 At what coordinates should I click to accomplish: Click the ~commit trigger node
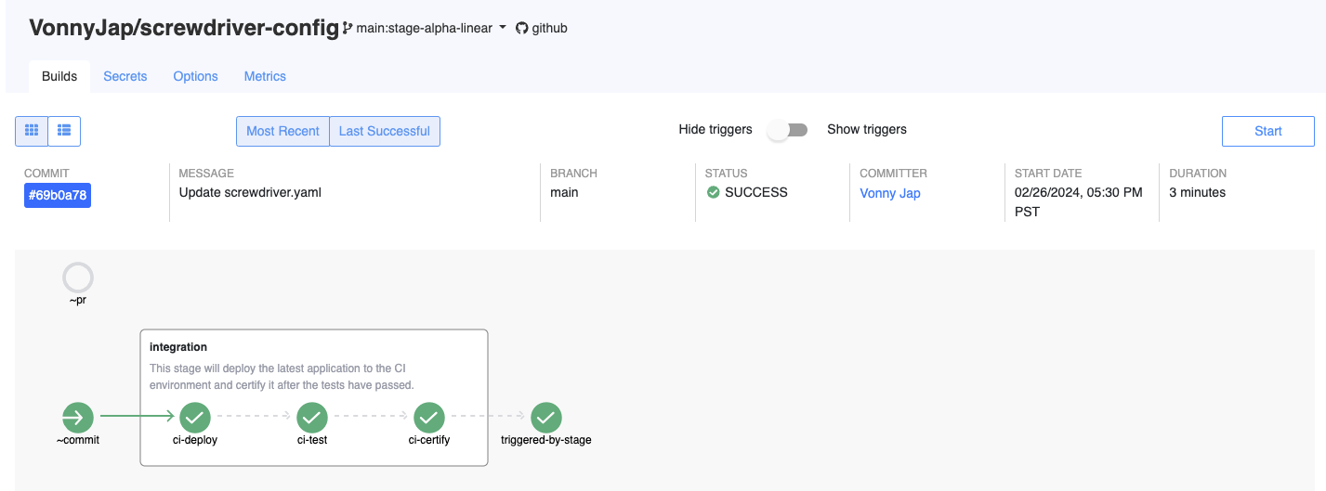pyautogui.click(x=78, y=418)
